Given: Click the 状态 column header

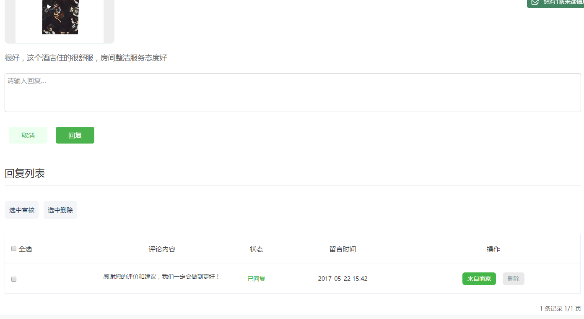Looking at the screenshot, I should 256,249.
